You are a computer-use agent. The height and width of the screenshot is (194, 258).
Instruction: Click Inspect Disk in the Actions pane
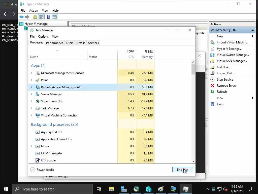(x=226, y=73)
